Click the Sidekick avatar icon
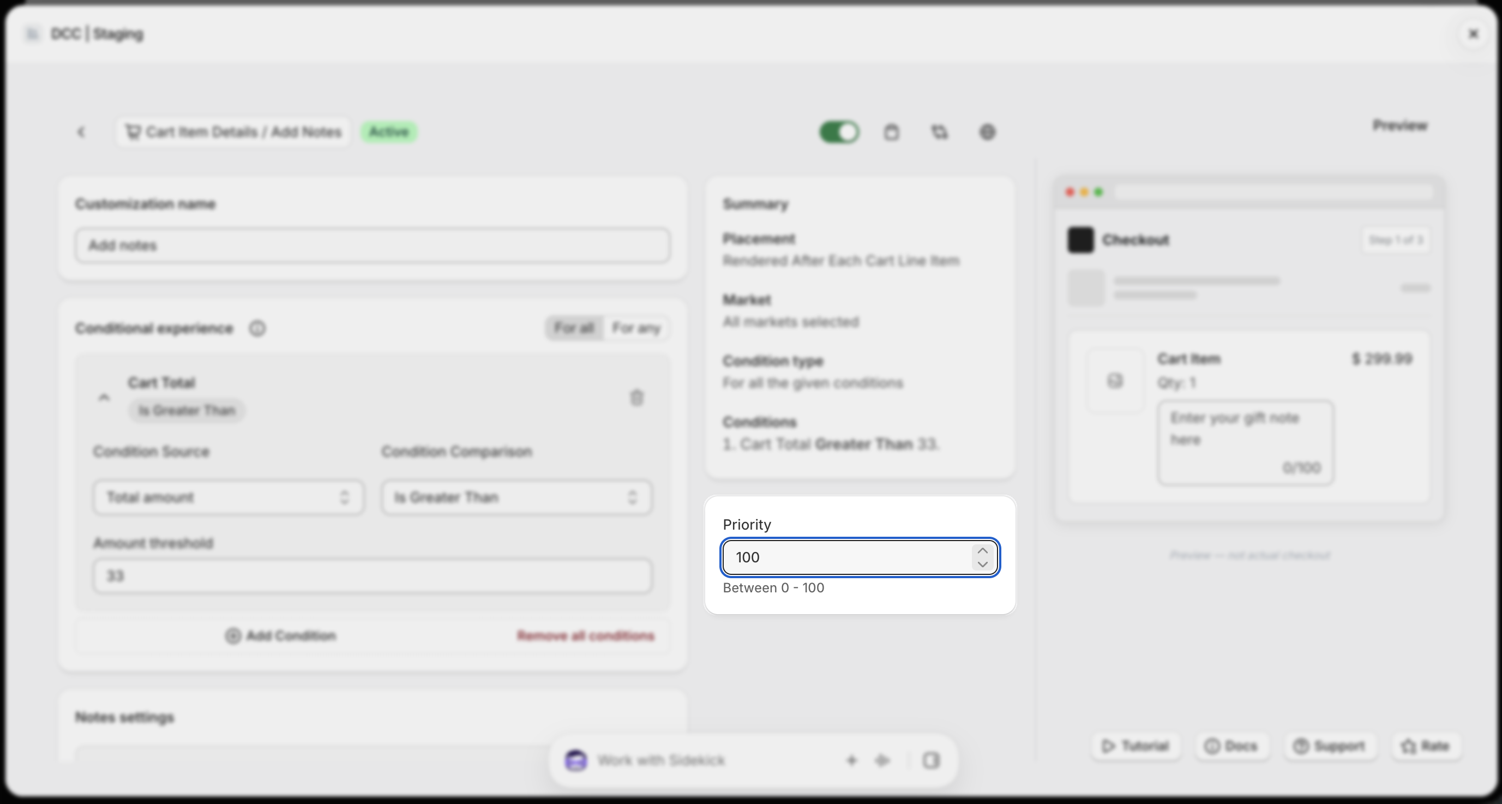This screenshot has width=1502, height=804. [576, 760]
